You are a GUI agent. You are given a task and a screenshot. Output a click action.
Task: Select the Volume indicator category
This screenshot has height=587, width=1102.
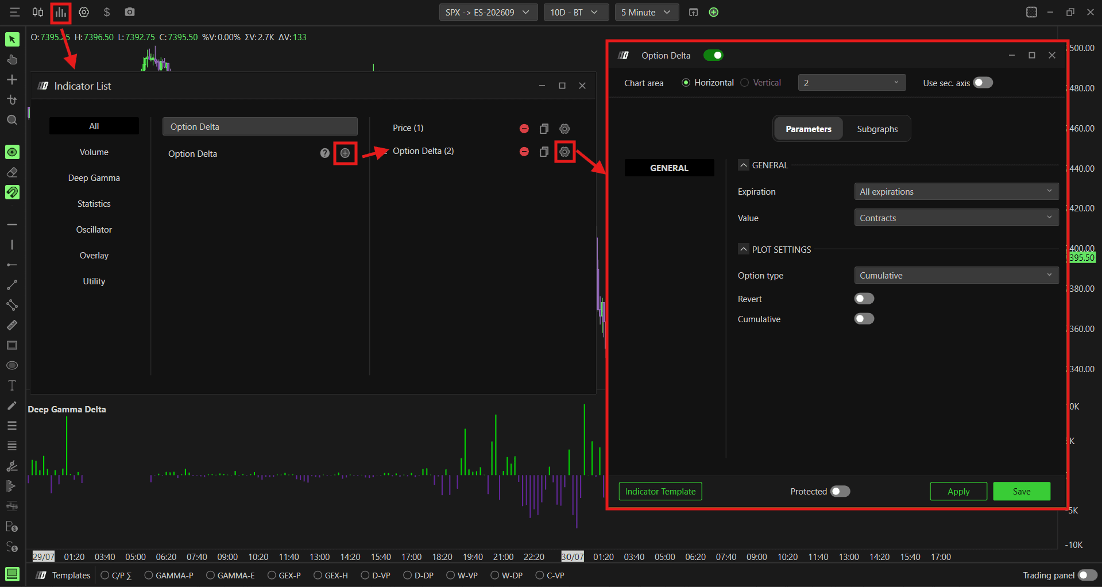94,152
